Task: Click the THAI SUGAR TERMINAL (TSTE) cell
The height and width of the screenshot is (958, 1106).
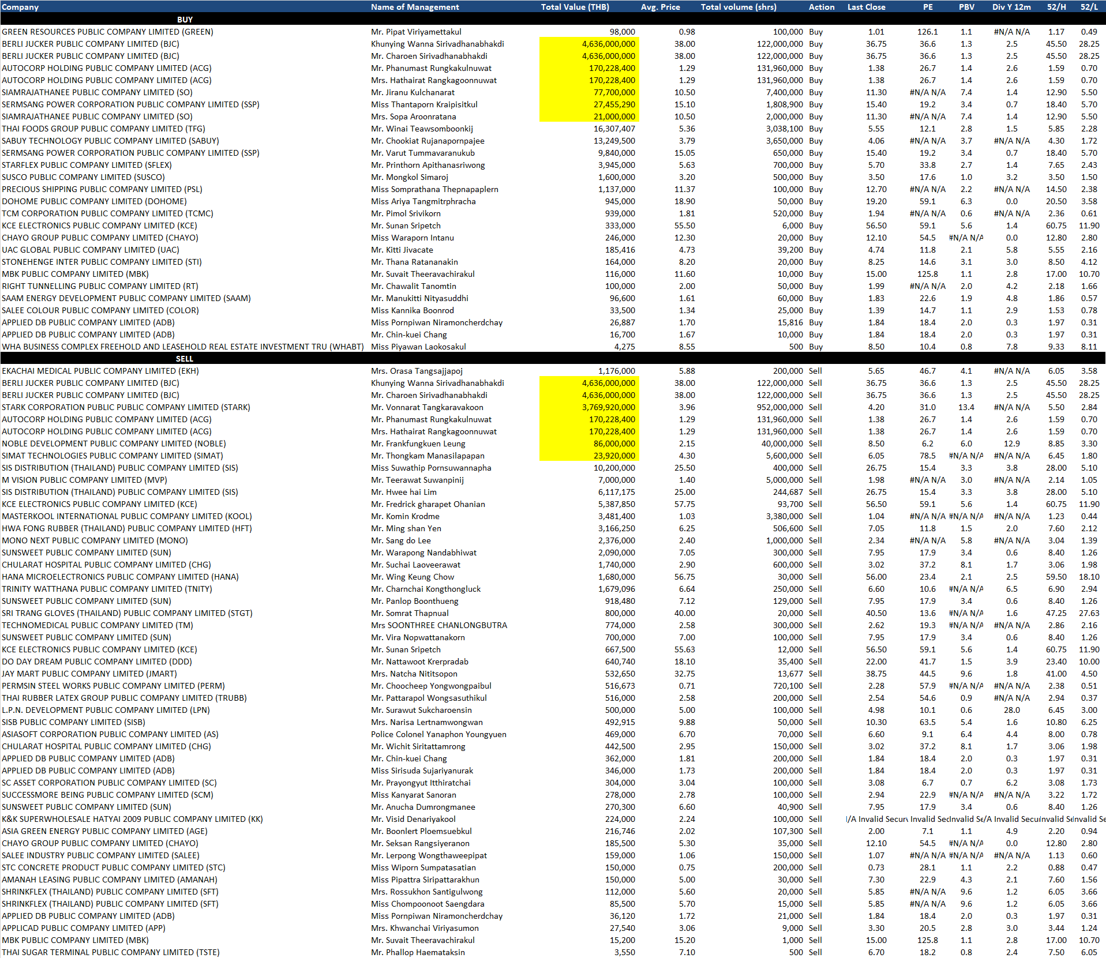Action: 111,952
